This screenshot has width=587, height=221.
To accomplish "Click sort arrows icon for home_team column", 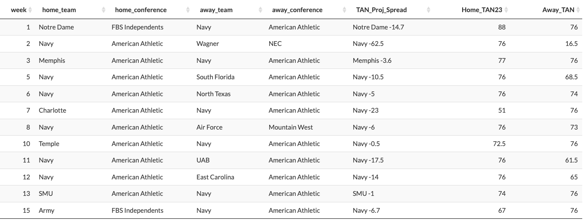I will [104, 10].
